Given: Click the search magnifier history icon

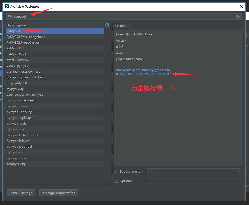Looking at the screenshot, I should 10,16.
